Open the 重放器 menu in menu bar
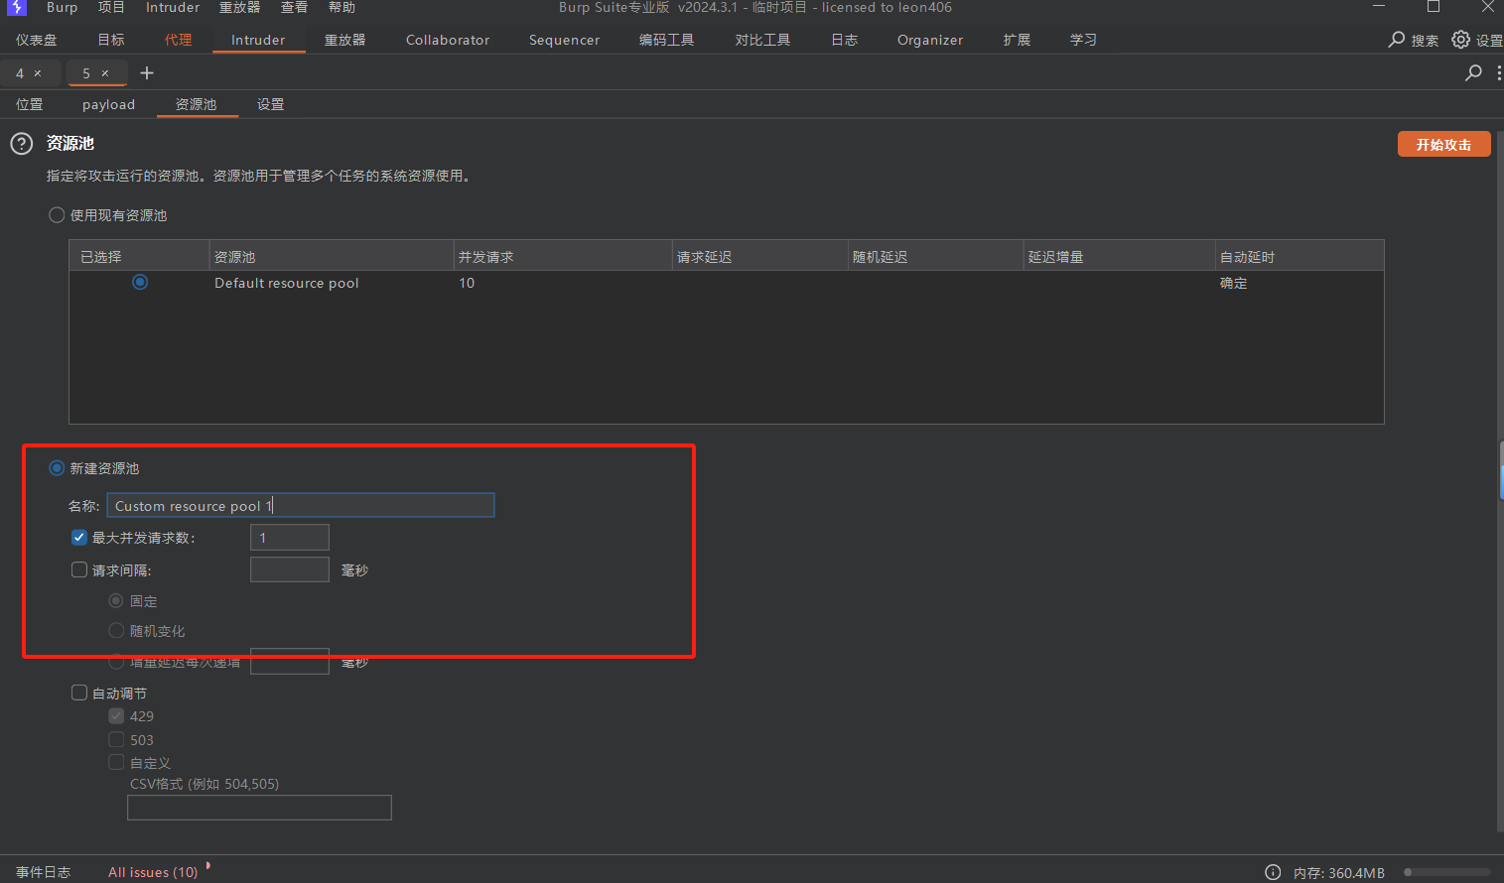 239,7
